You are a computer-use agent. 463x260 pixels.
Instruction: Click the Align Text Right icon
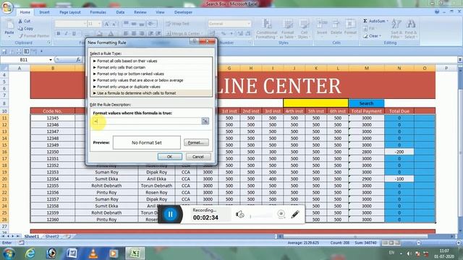142,34
